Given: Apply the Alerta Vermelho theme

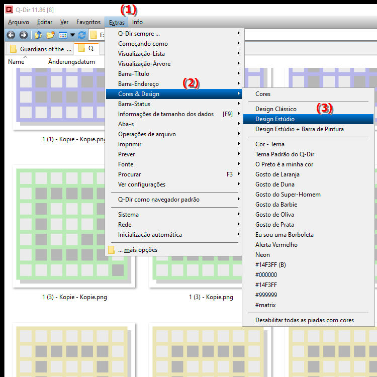Looking at the screenshot, I should coord(308,245).
